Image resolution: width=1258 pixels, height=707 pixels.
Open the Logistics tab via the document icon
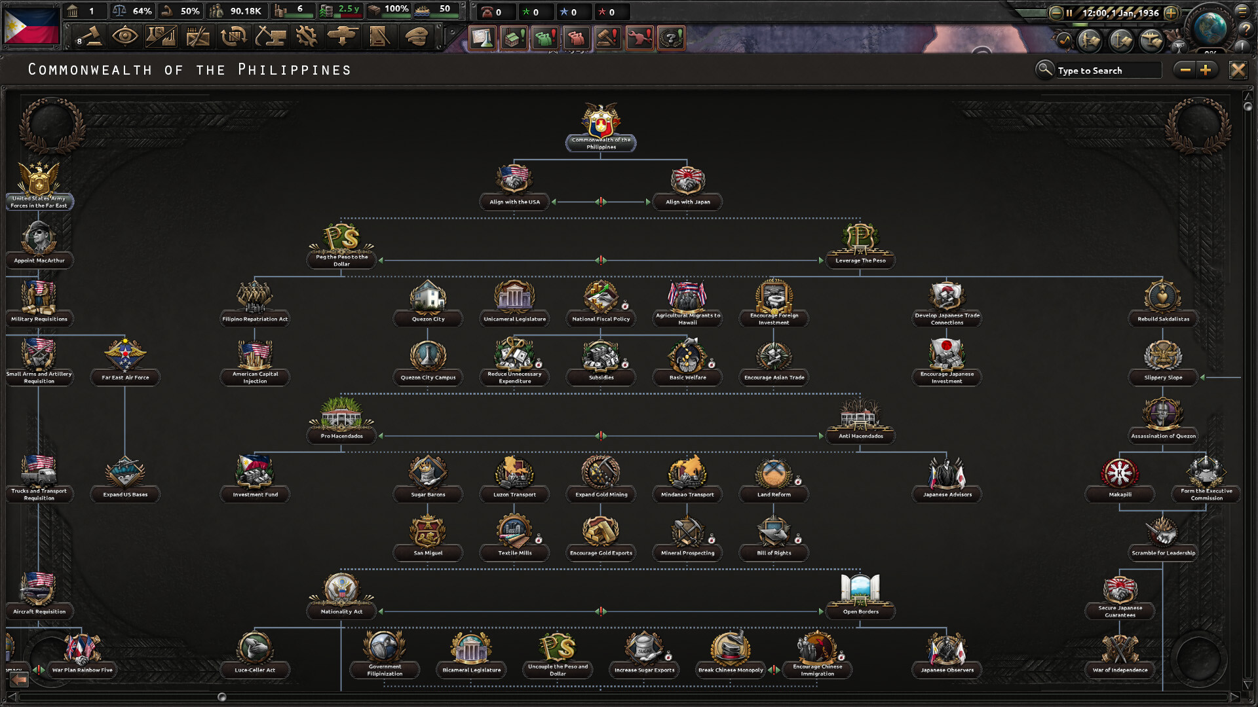coord(379,37)
